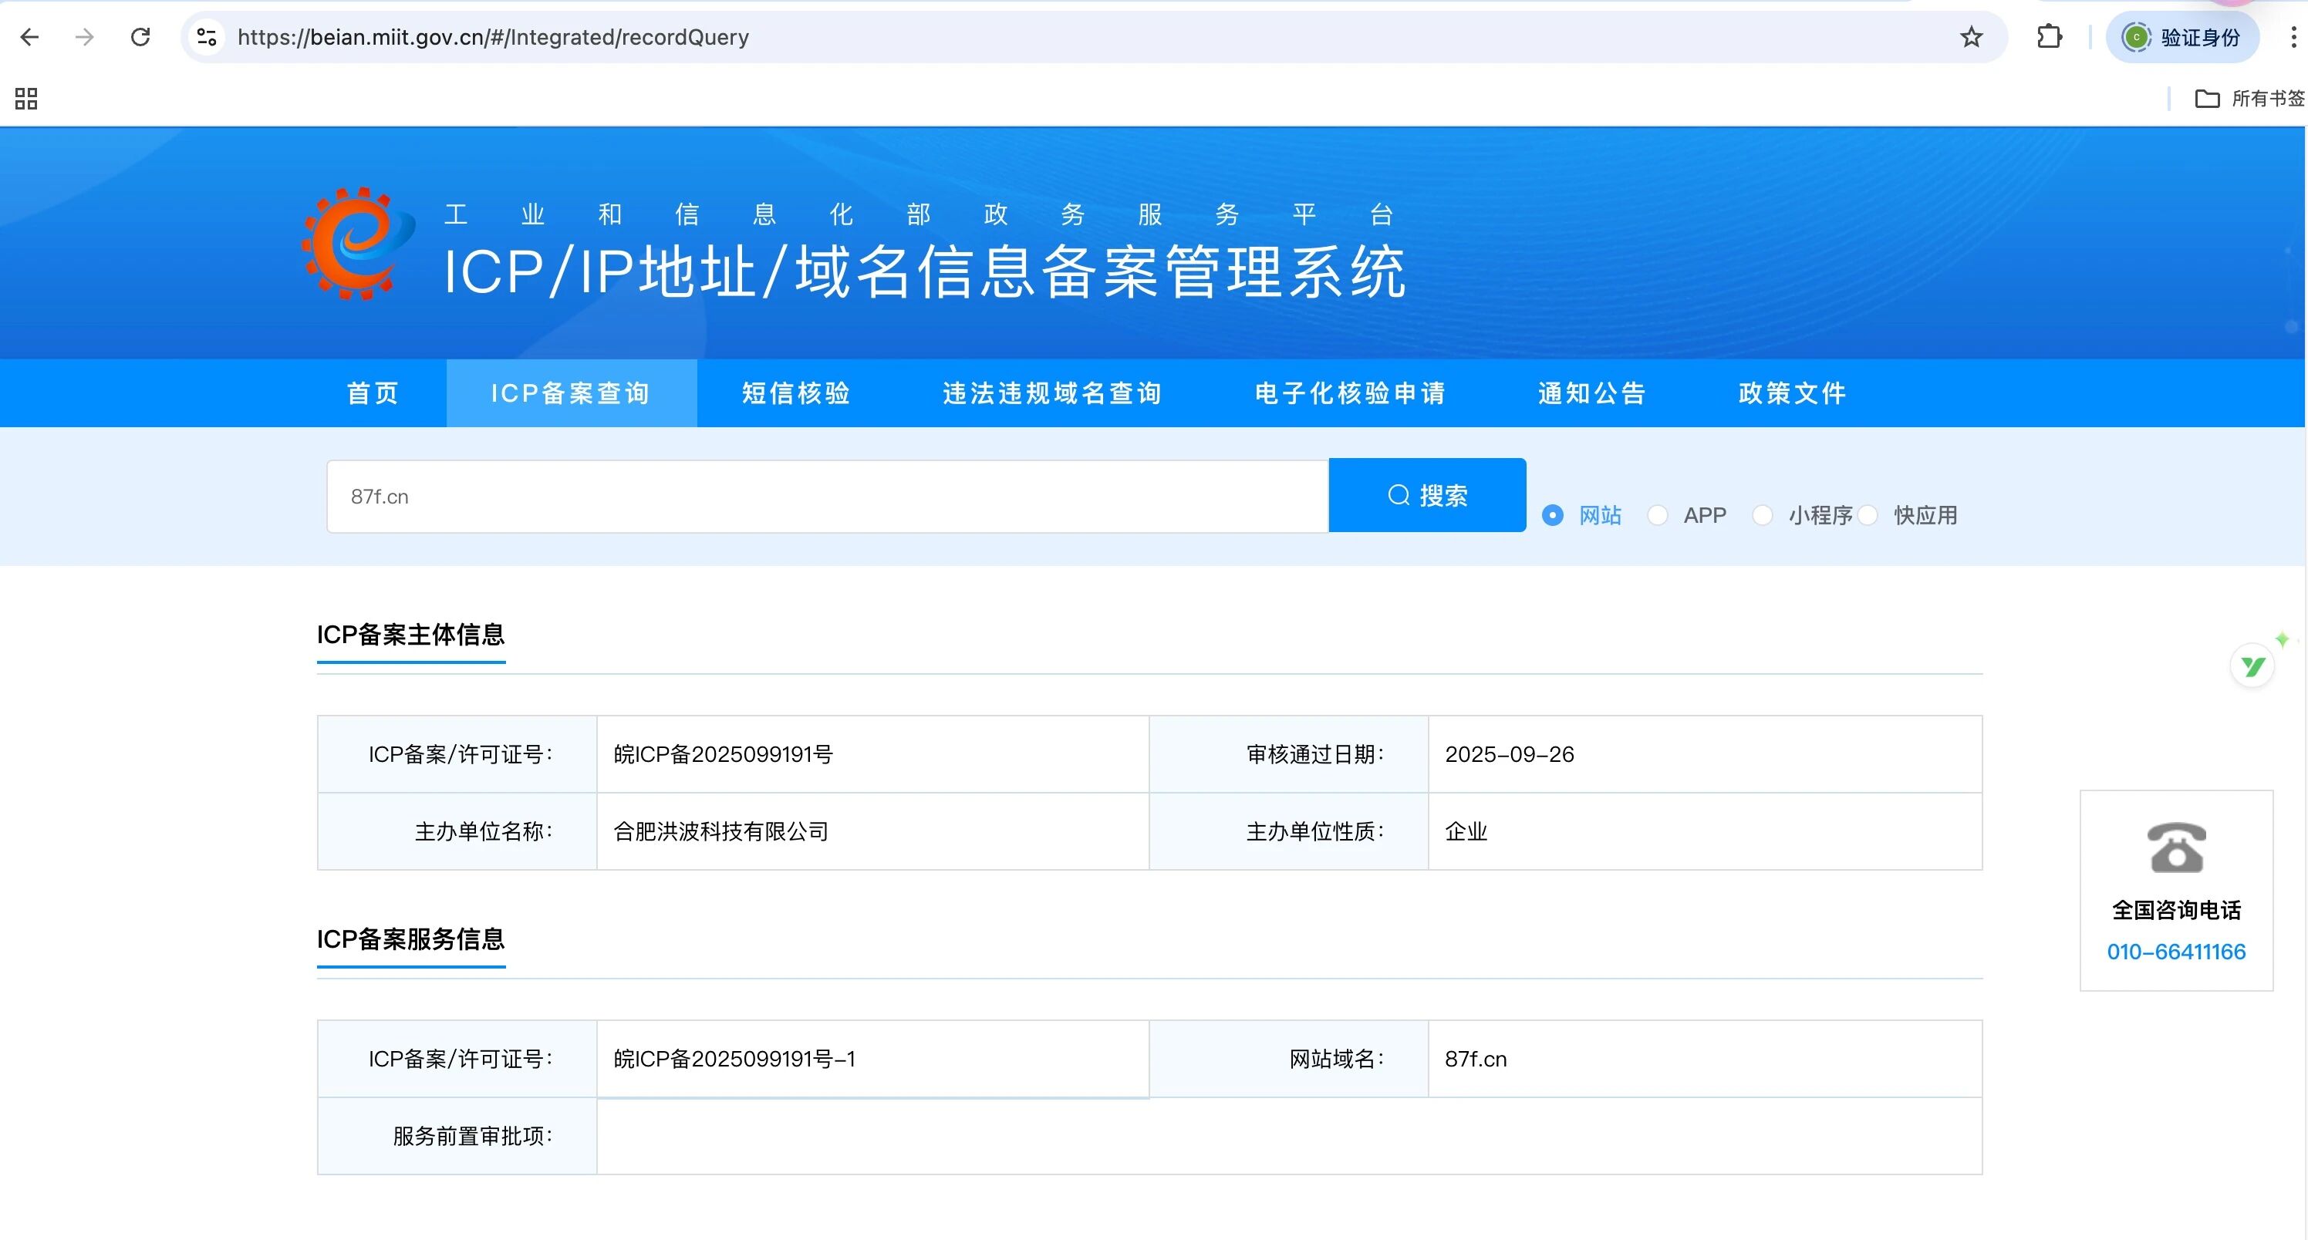This screenshot has width=2308, height=1240.
Task: Click the browser back arrow
Action: click(x=29, y=37)
